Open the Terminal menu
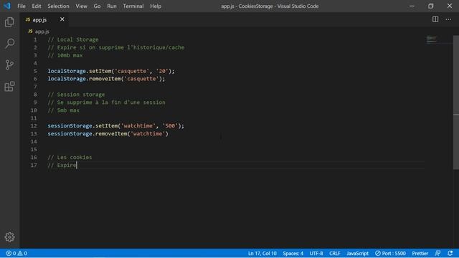The image size is (459, 258). click(x=133, y=6)
